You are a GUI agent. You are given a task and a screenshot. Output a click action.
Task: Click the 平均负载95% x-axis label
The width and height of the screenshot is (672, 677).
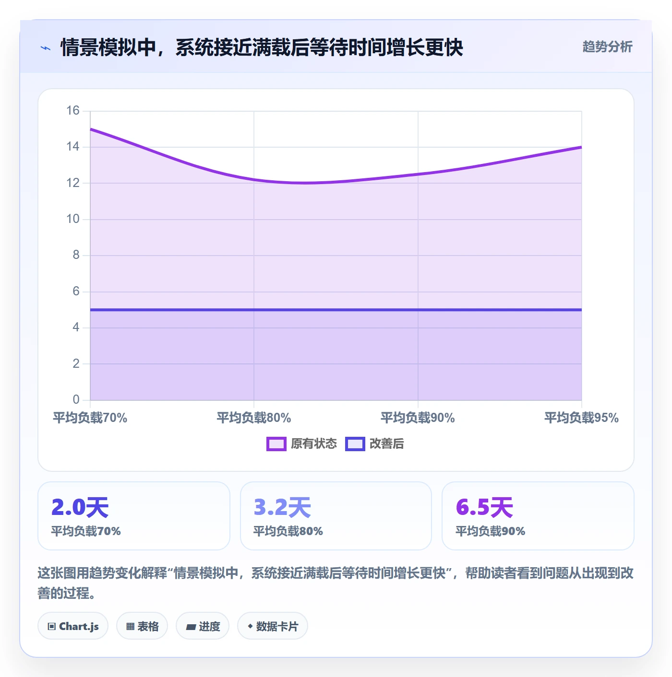point(581,418)
